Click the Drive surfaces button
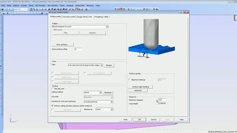This screenshot has width=237, height=133. [63, 44]
